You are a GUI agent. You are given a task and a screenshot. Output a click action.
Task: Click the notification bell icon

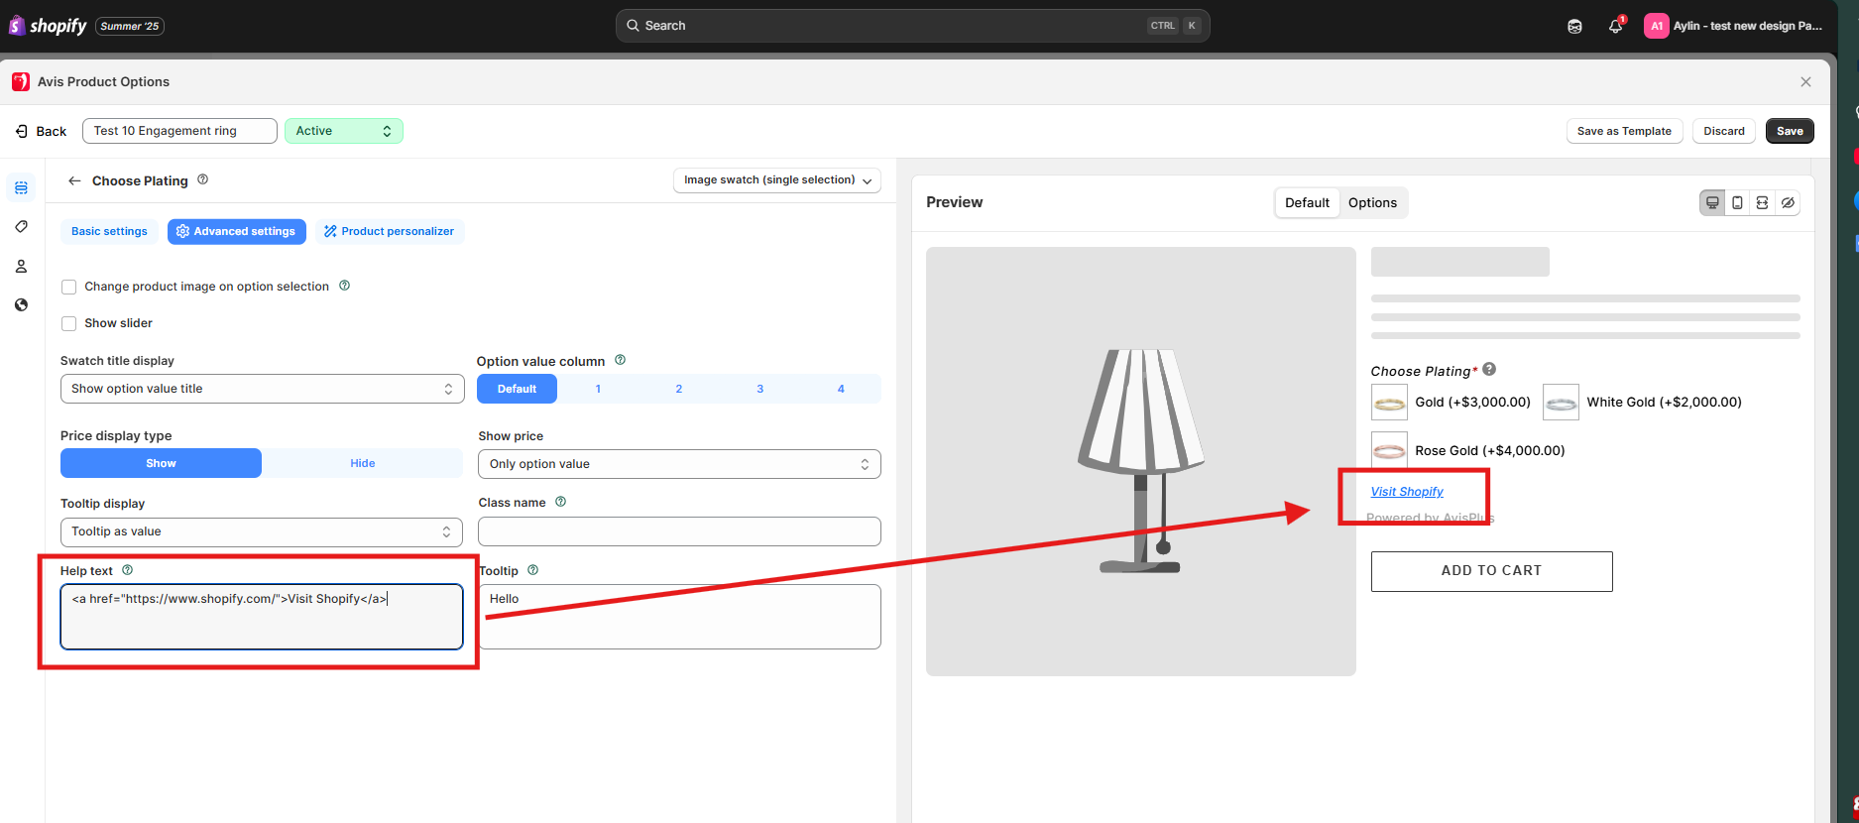click(x=1615, y=27)
